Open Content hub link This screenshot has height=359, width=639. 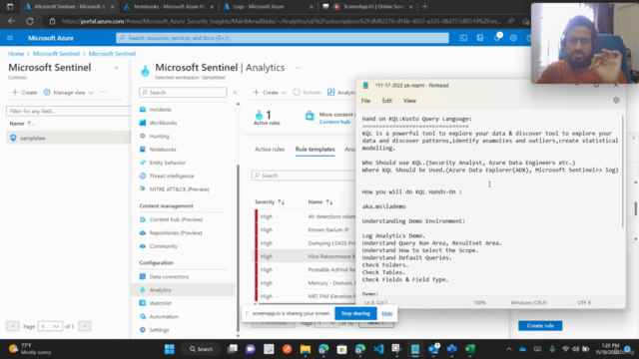(x=334, y=122)
